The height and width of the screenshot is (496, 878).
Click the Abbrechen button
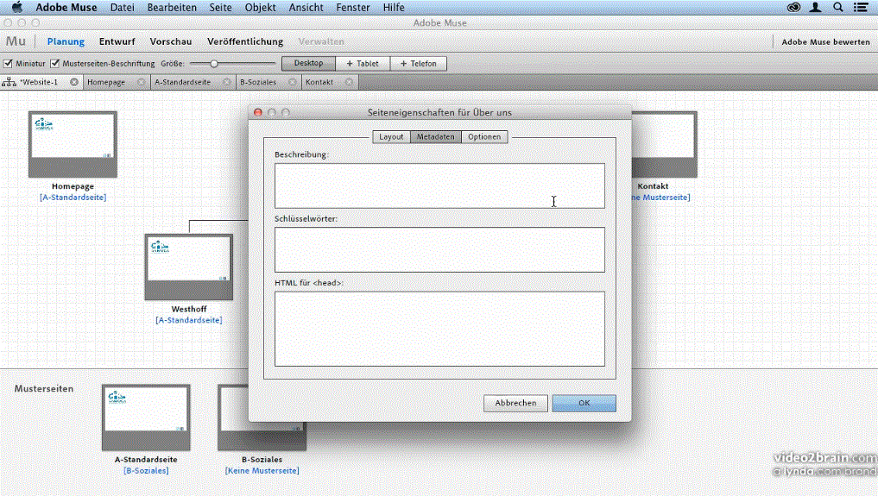[x=515, y=403]
